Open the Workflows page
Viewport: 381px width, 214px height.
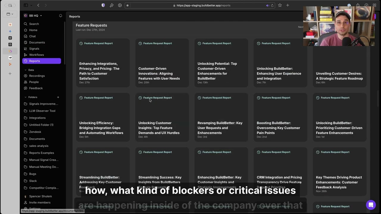42,55
